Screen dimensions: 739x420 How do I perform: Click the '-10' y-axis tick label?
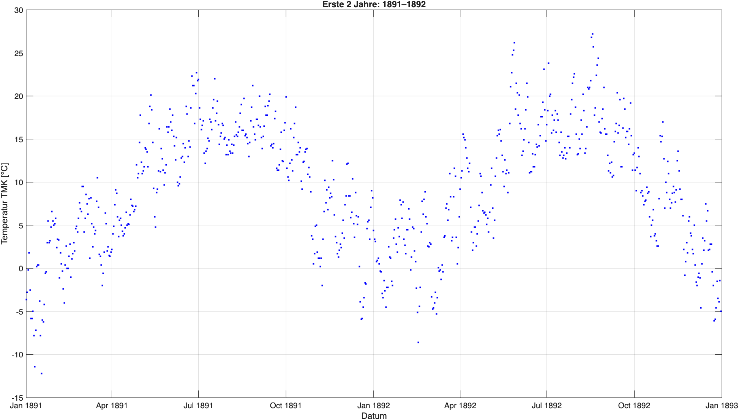(17, 355)
